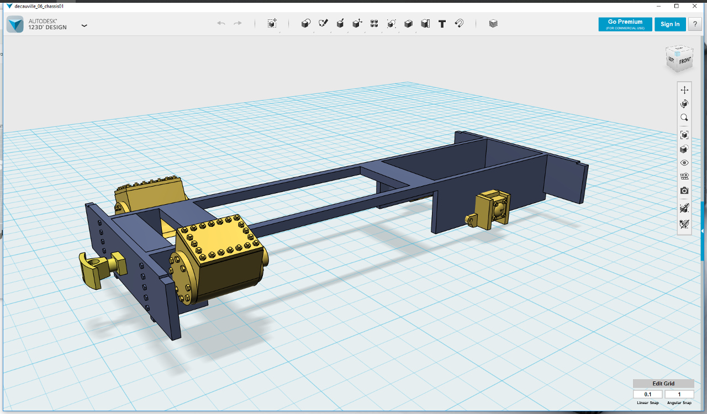Click the Fit to view icon
The width and height of the screenshot is (707, 414).
(x=684, y=135)
